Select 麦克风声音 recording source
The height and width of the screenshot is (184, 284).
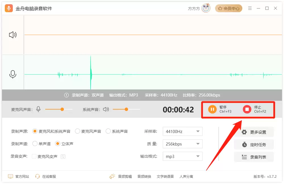(78, 131)
